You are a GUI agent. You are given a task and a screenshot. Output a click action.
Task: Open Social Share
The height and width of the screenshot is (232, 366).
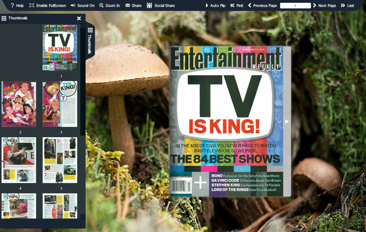tap(161, 5)
